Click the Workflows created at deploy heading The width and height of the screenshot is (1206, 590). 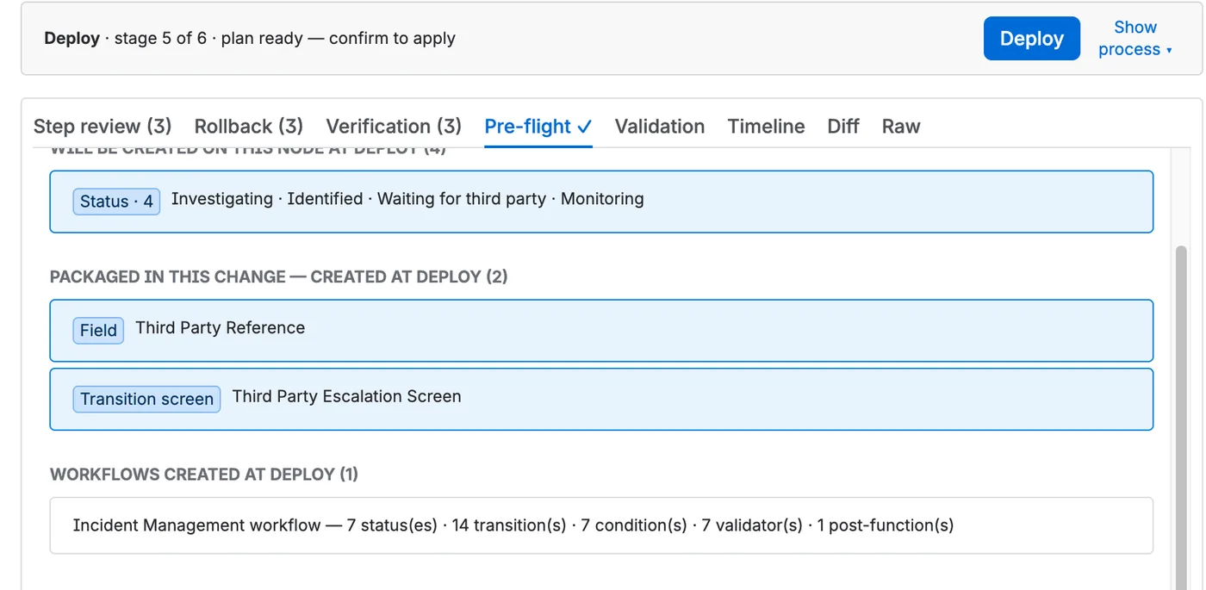(x=204, y=475)
